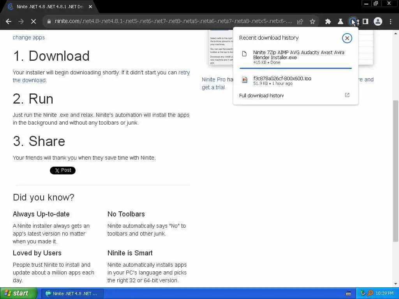Click the scrollbar down arrow
The height and width of the screenshot is (299, 399).
pyautogui.click(x=395, y=284)
